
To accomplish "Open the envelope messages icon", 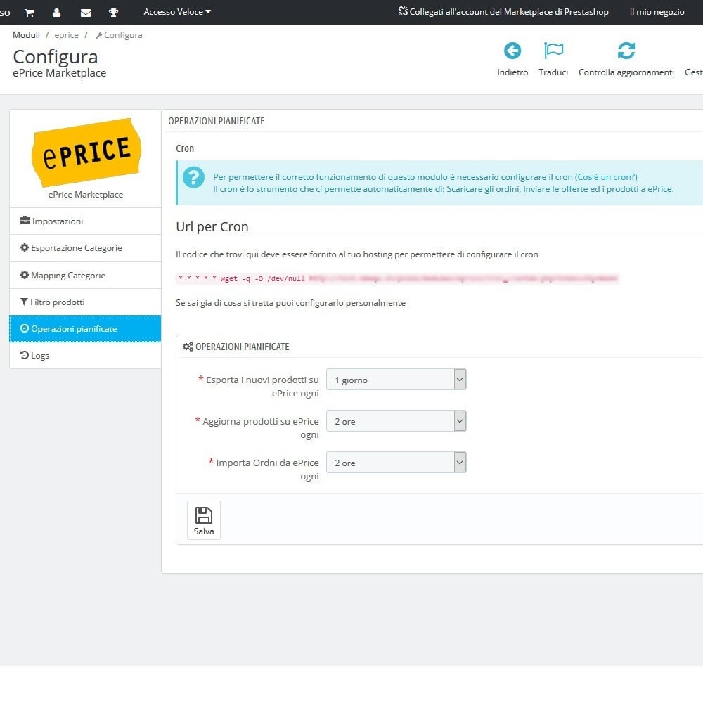I will point(86,13).
